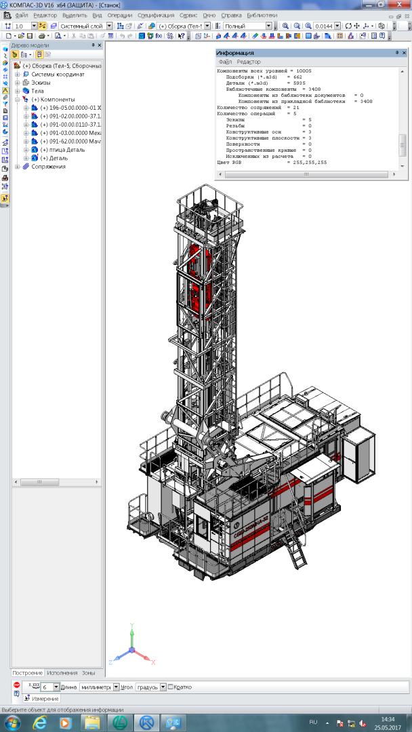The height and width of the screenshot is (732, 412).
Task: Click the pin icon of Информация panel
Action: 396,52
